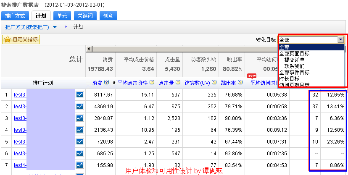This screenshot has height=175, width=348.
Task: Open trend chart for row 6 plan
Action: 80,154
